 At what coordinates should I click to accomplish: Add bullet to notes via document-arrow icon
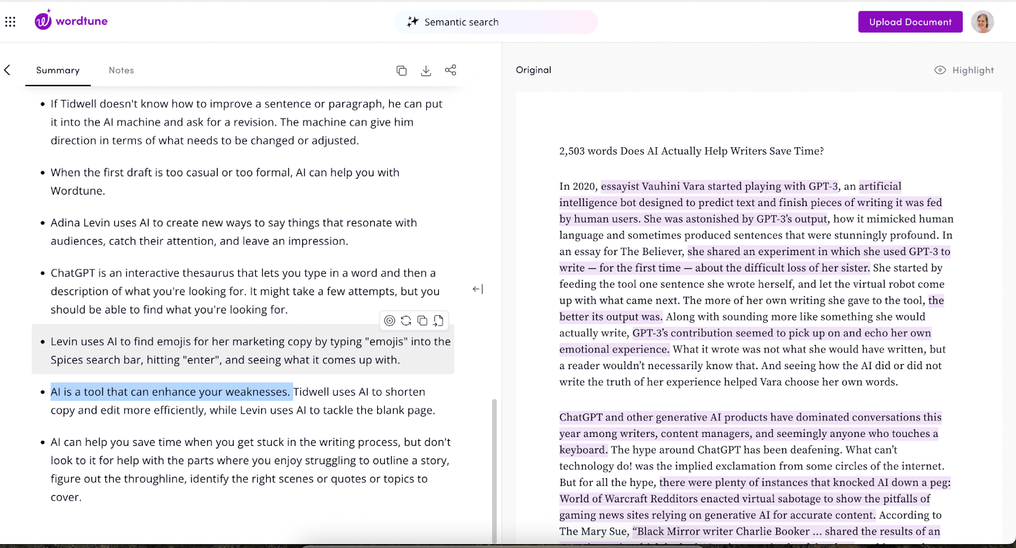coord(438,321)
